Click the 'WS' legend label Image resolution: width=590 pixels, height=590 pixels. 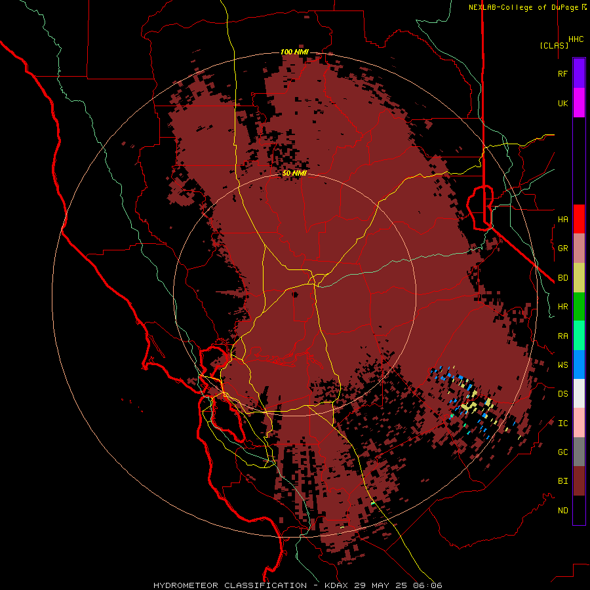pos(562,365)
